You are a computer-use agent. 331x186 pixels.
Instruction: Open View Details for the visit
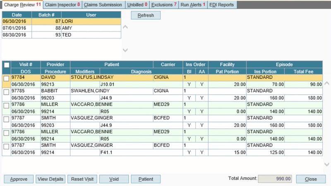pyautogui.click(x=50, y=179)
